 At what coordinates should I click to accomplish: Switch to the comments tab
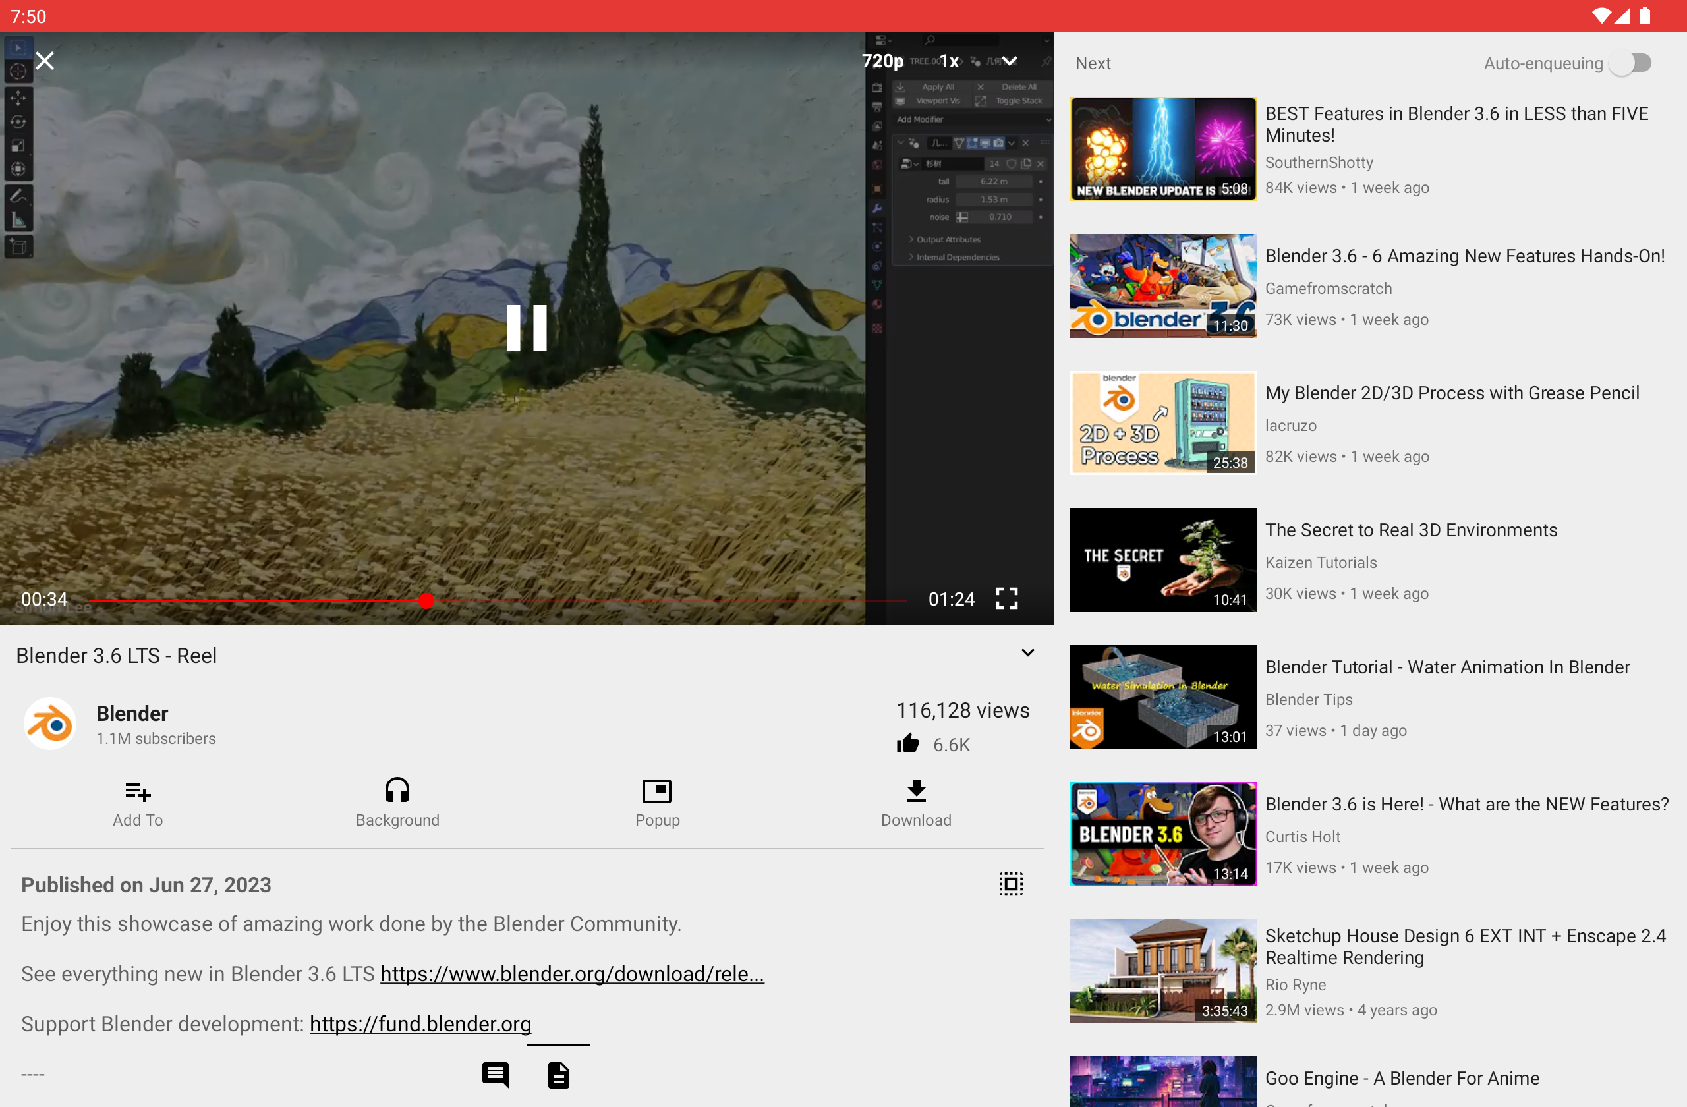point(495,1075)
